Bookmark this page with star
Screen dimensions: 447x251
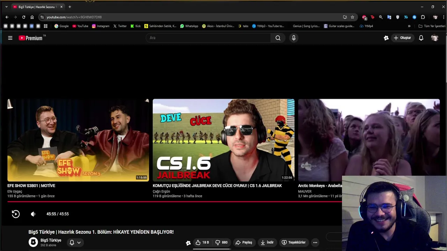click(352, 17)
